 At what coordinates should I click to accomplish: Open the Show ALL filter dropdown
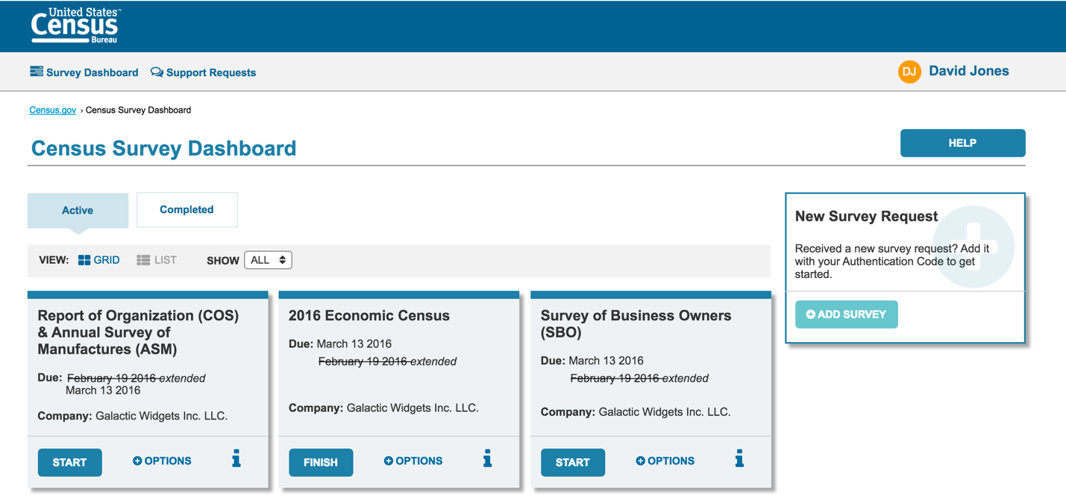(268, 260)
